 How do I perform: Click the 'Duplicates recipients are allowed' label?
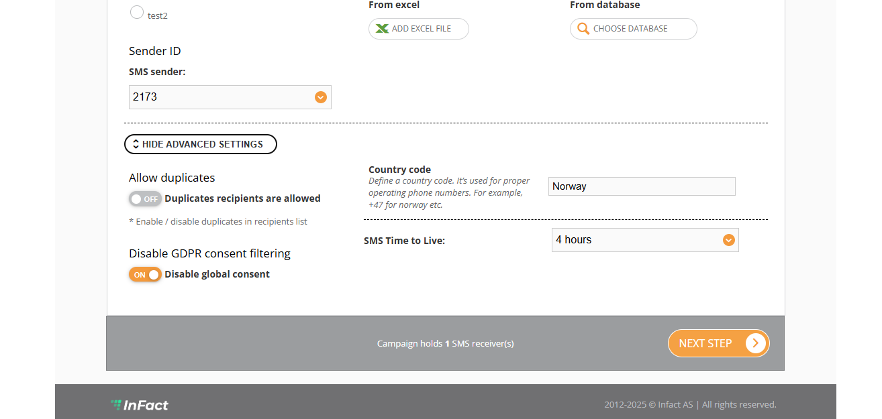pyautogui.click(x=242, y=198)
